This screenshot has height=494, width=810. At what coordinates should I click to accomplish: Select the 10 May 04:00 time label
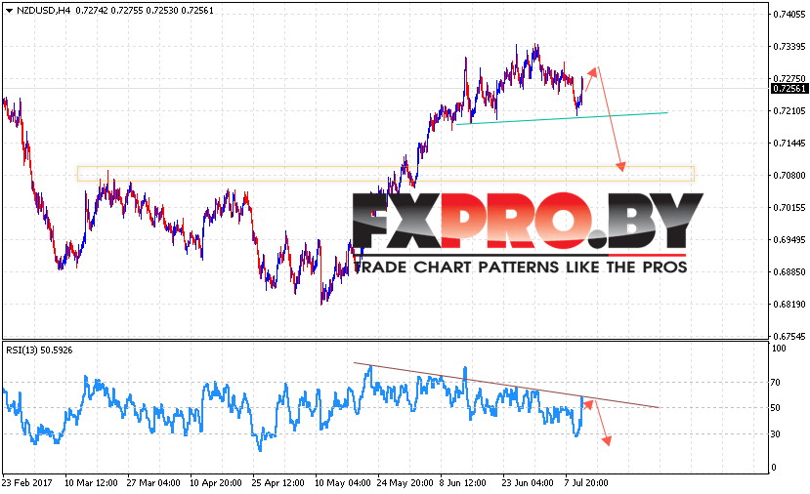click(343, 483)
